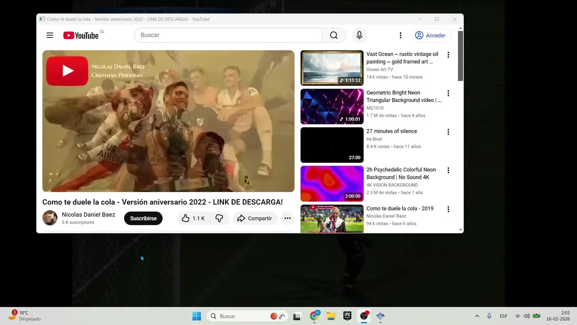Subscribe with the Suscribirse button
The width and height of the screenshot is (577, 325).
click(143, 218)
